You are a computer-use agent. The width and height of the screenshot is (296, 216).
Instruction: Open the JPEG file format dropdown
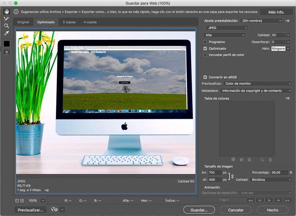coord(227,28)
